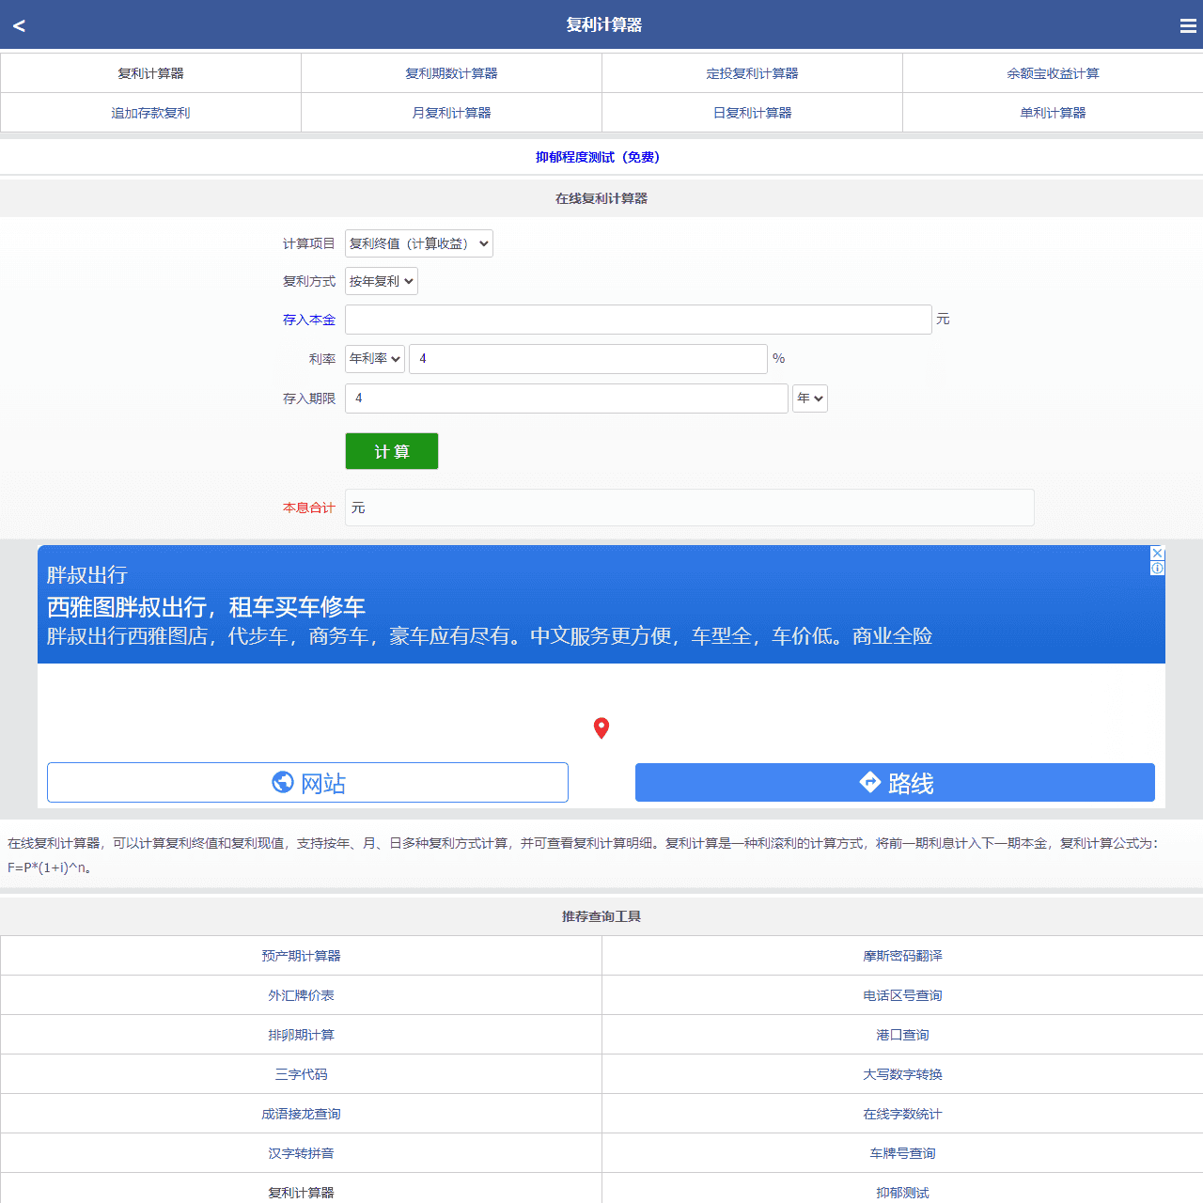
Task: Open the 摩斯密码翻译 tool link
Action: 902,956
